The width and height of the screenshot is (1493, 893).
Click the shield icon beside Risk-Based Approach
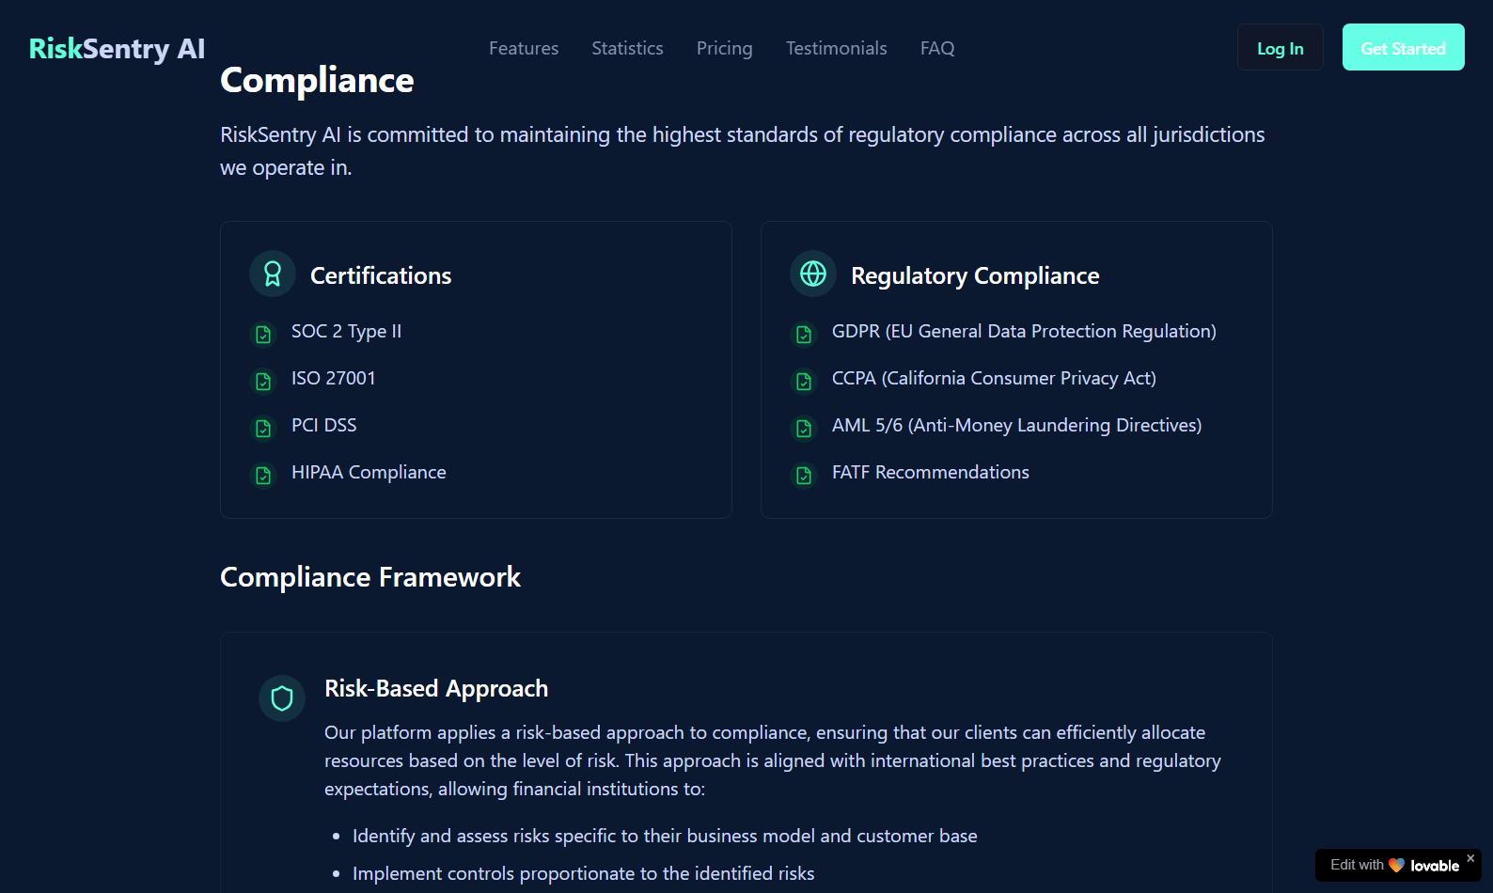pos(282,698)
